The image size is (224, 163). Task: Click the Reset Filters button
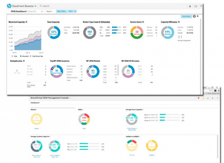(62, 11)
